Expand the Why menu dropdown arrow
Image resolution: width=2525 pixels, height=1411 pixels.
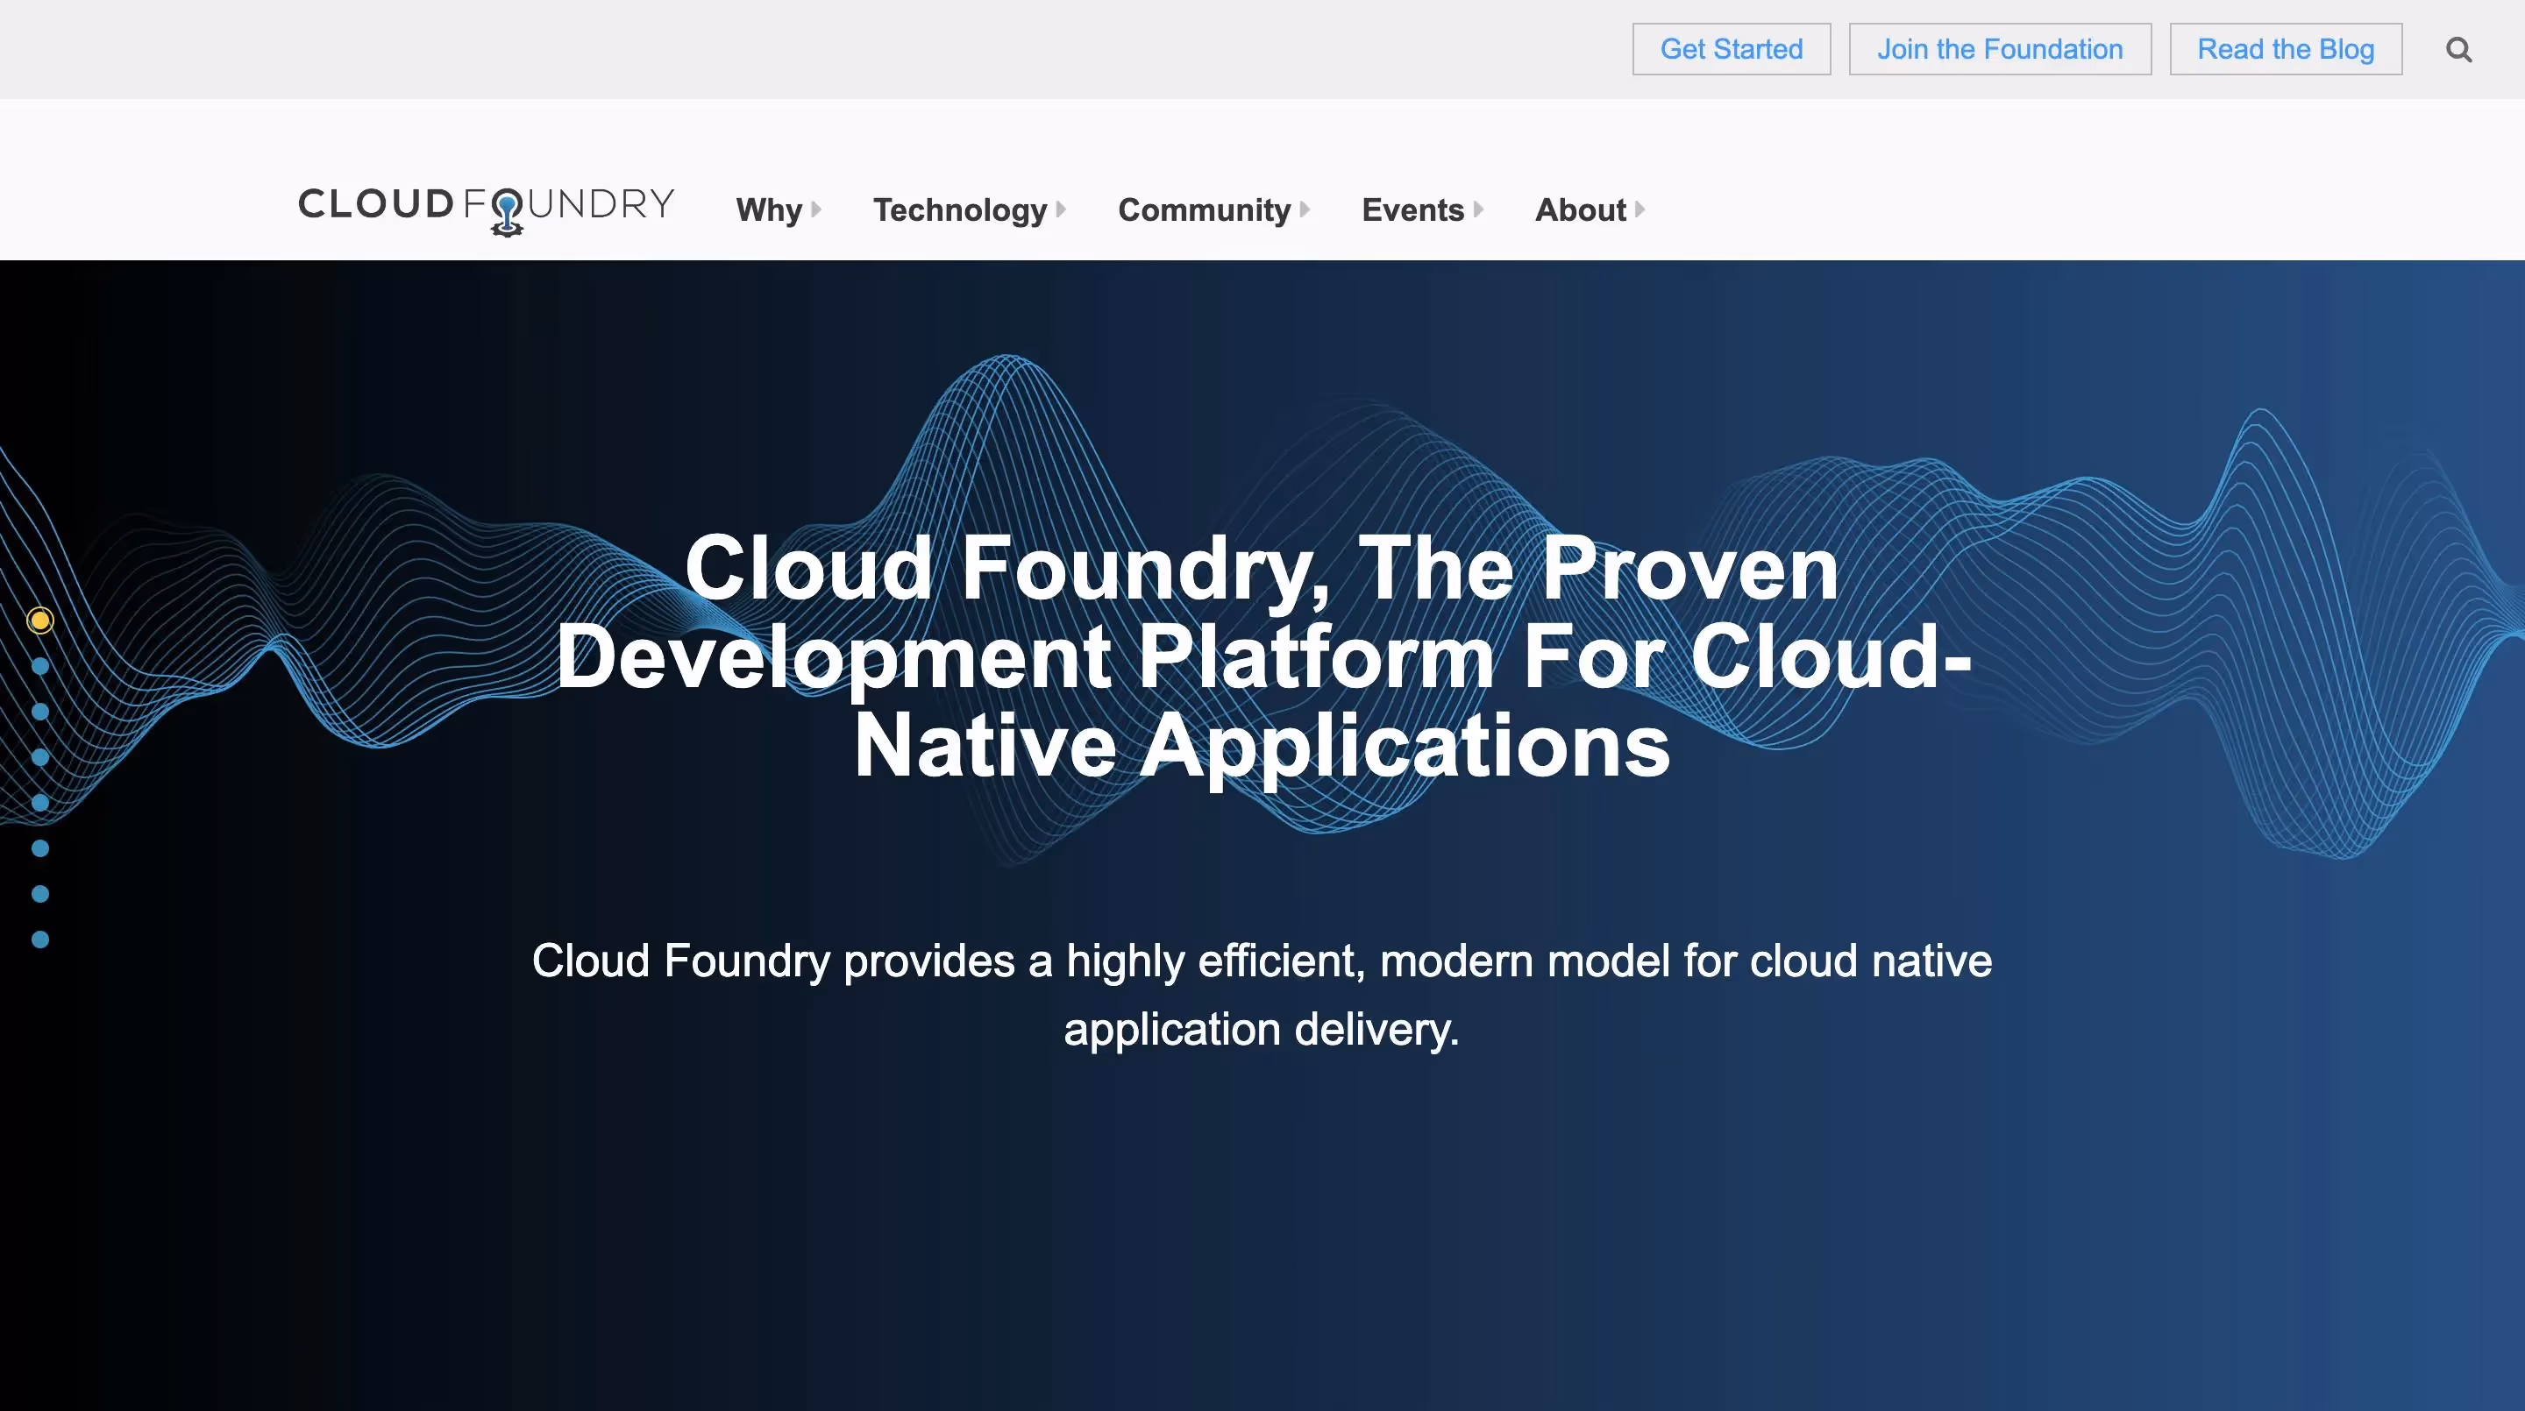[815, 210]
